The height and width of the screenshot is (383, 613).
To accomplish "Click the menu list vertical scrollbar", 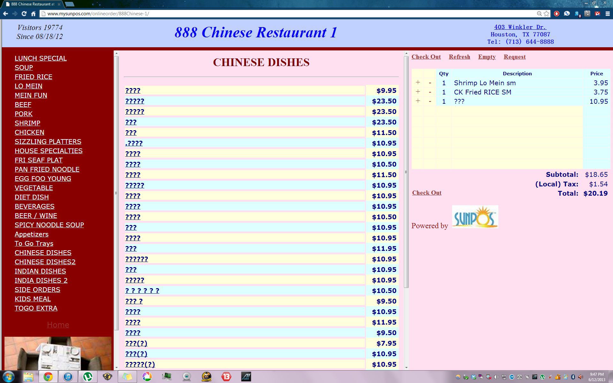I will click(x=406, y=172).
